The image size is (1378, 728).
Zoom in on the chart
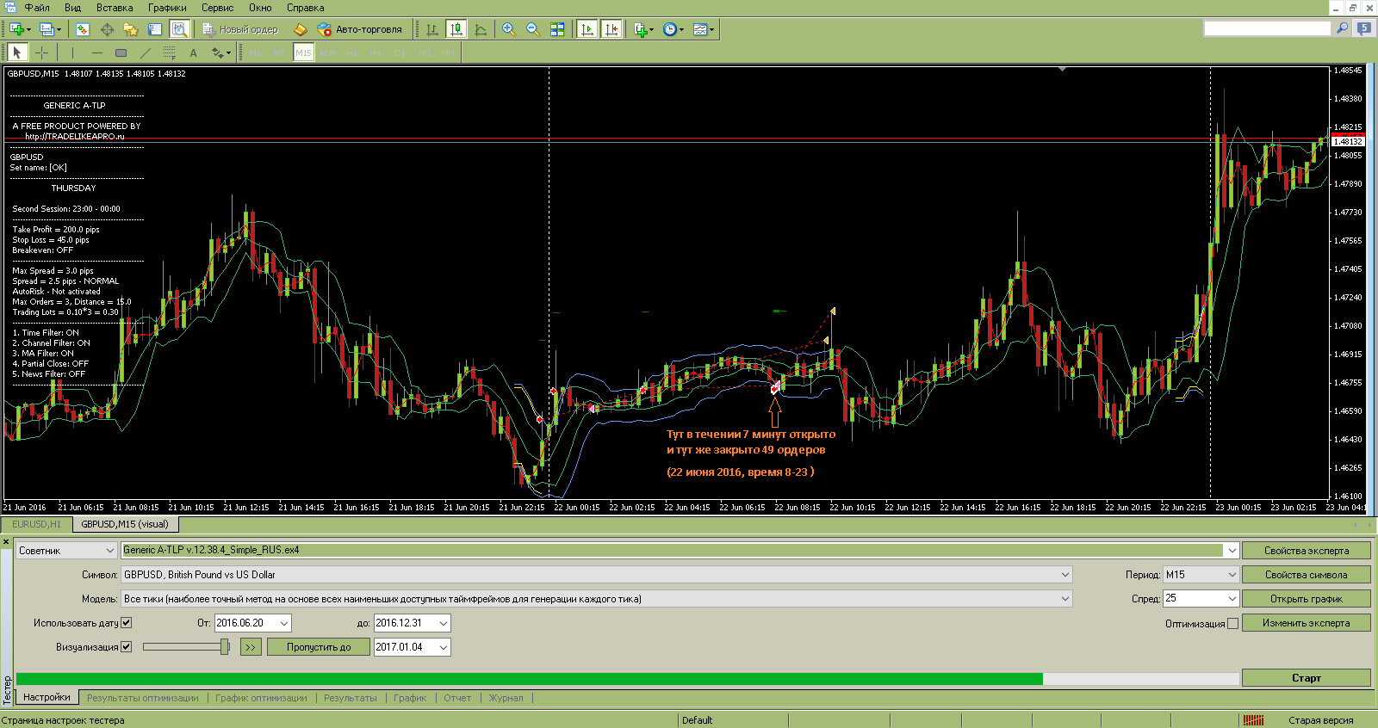click(509, 29)
